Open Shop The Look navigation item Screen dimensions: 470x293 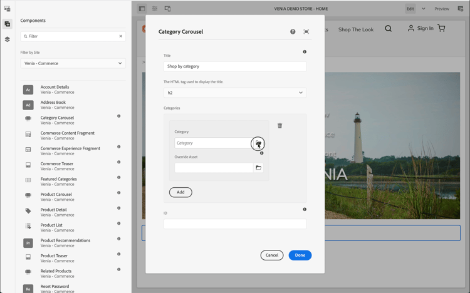[356, 29]
